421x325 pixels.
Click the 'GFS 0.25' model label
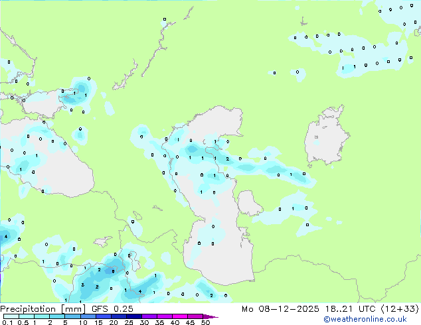coord(112,309)
